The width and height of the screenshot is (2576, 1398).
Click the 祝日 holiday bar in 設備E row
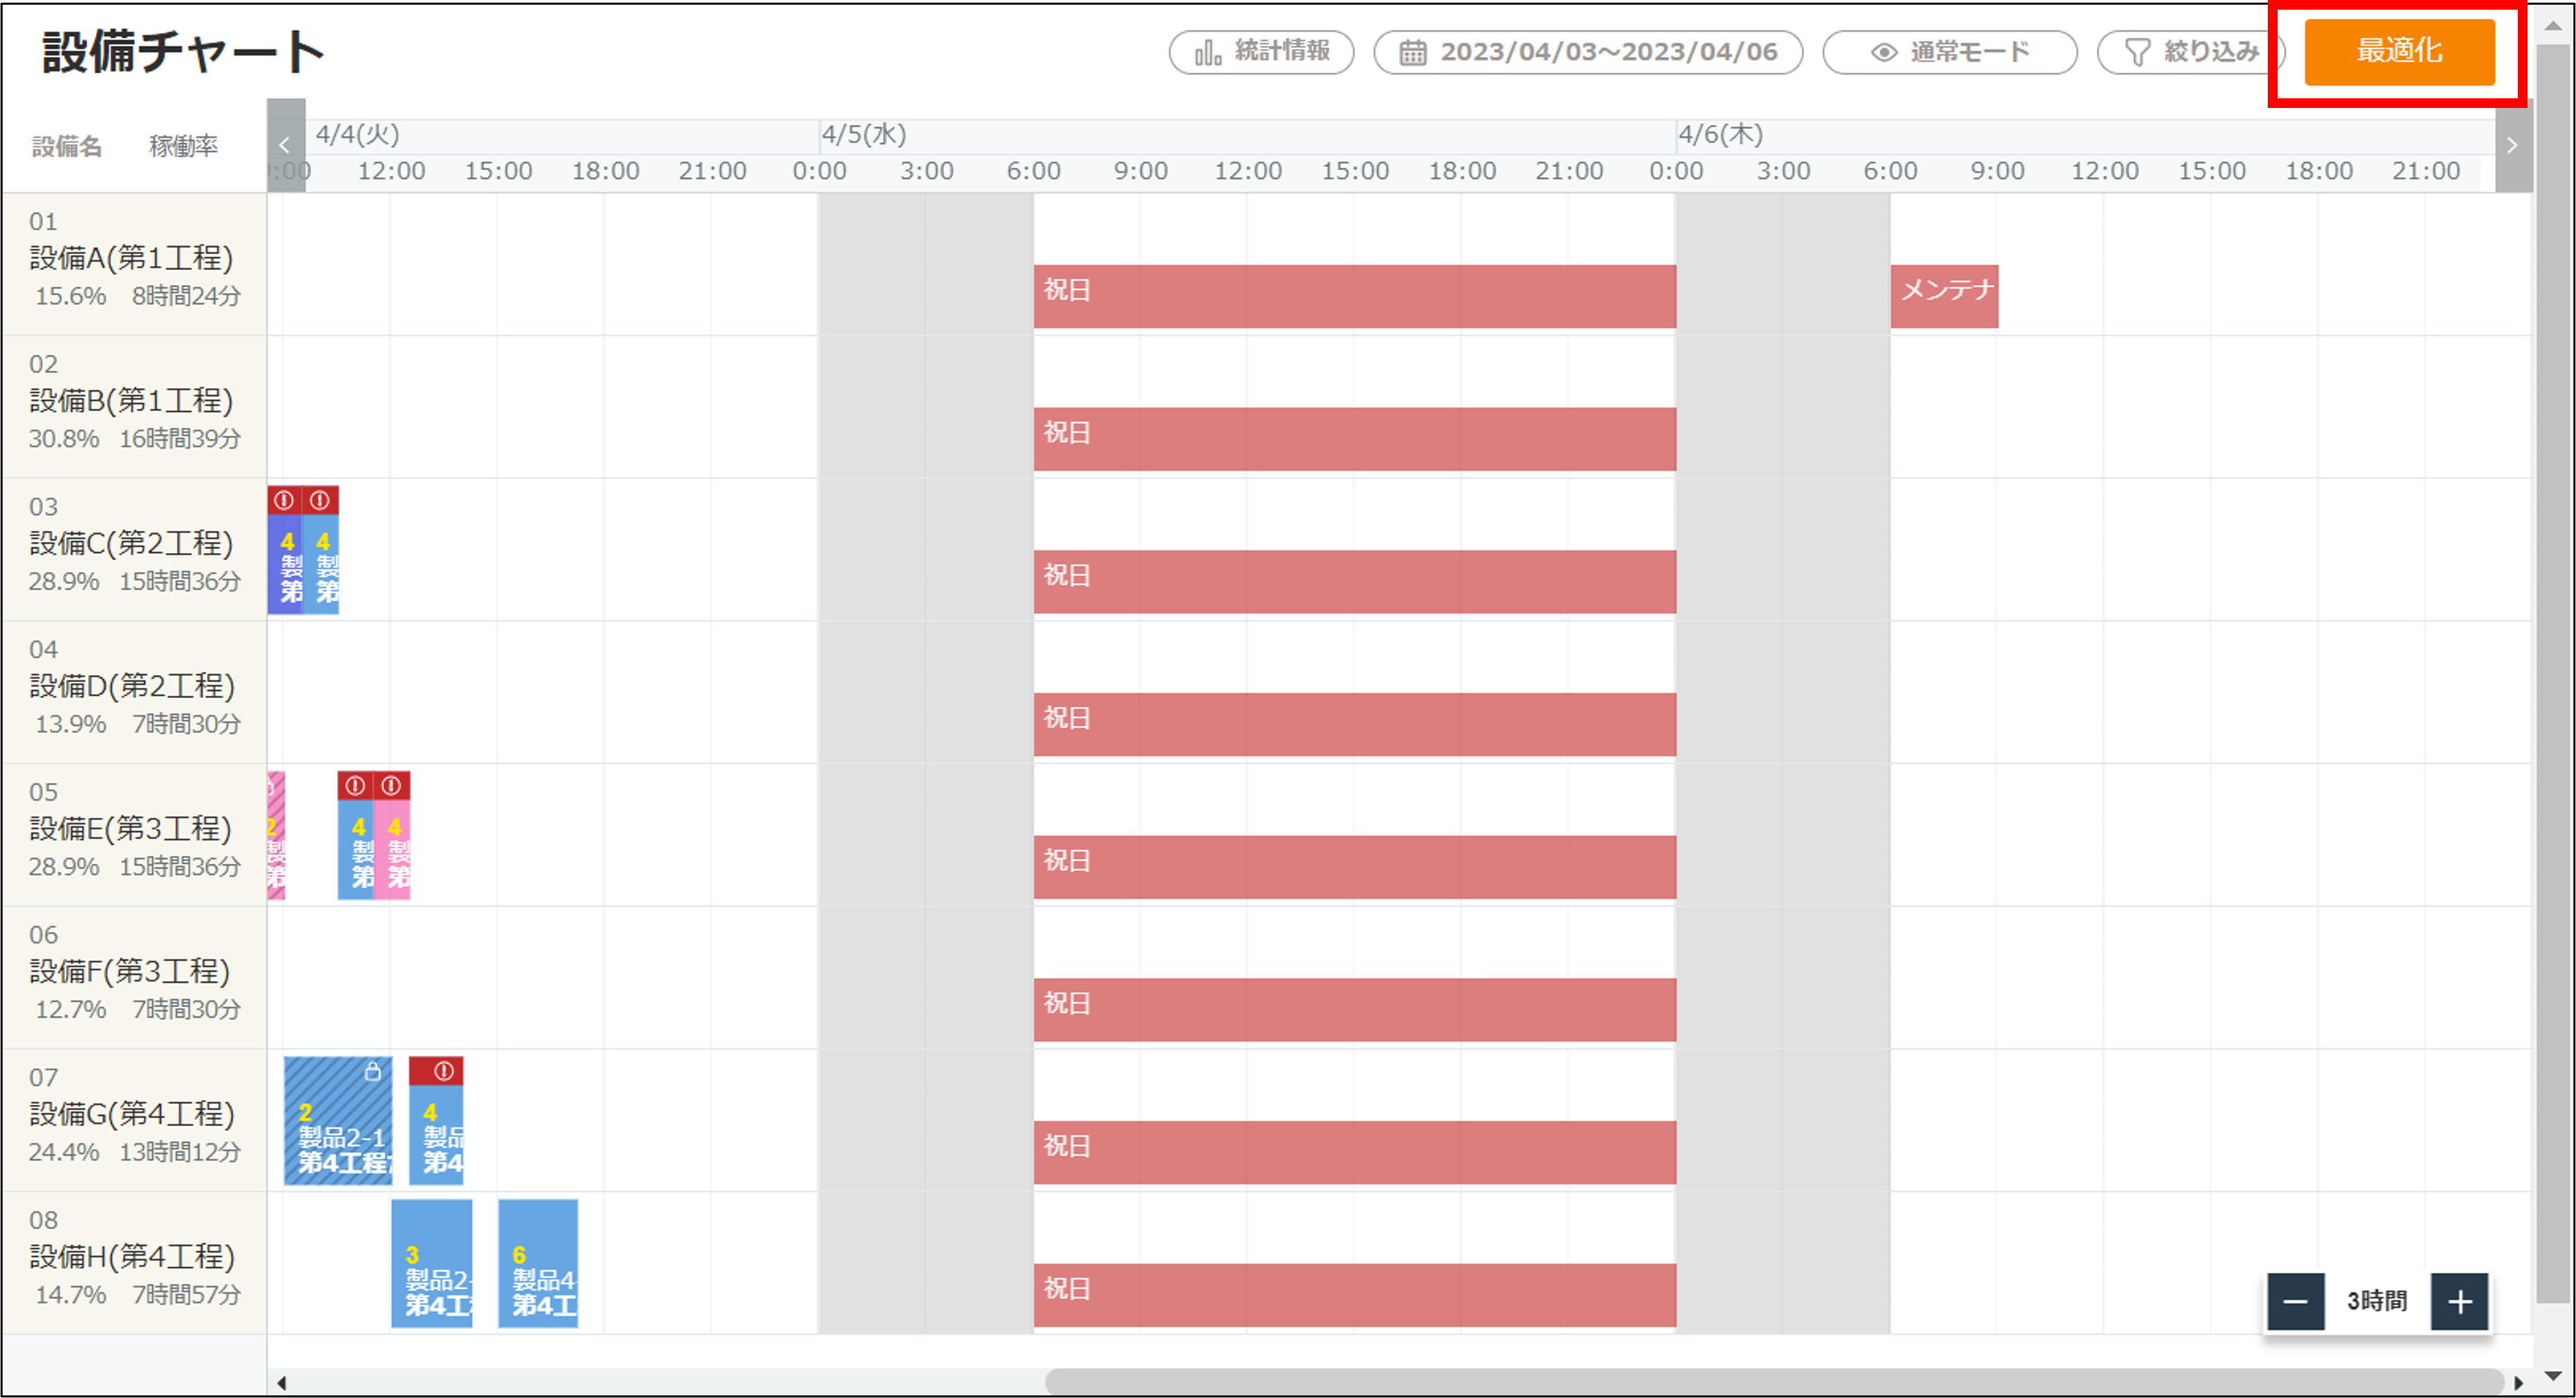pyautogui.click(x=1355, y=867)
